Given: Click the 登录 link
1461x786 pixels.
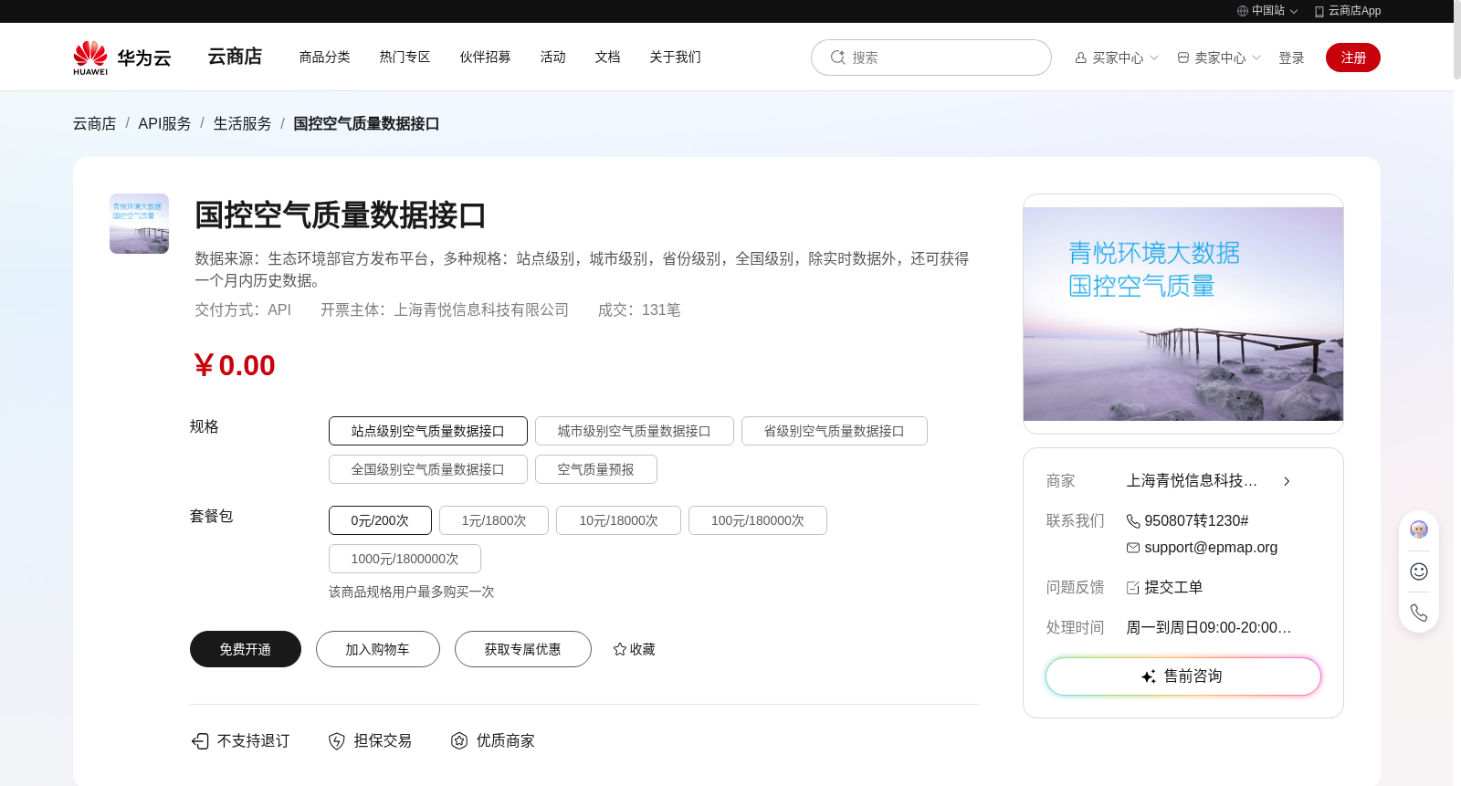Looking at the screenshot, I should tap(1291, 58).
